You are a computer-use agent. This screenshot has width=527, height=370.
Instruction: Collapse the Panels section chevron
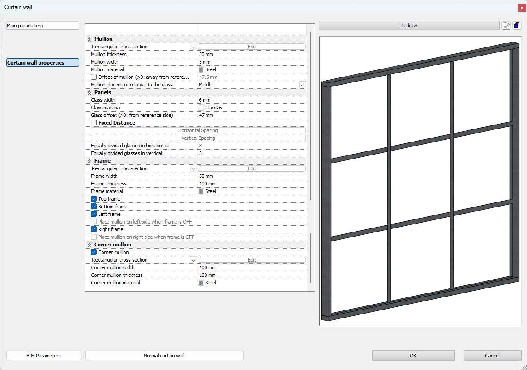tap(90, 93)
